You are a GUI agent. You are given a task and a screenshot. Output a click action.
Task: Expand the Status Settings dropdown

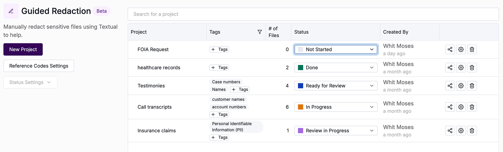(30, 82)
